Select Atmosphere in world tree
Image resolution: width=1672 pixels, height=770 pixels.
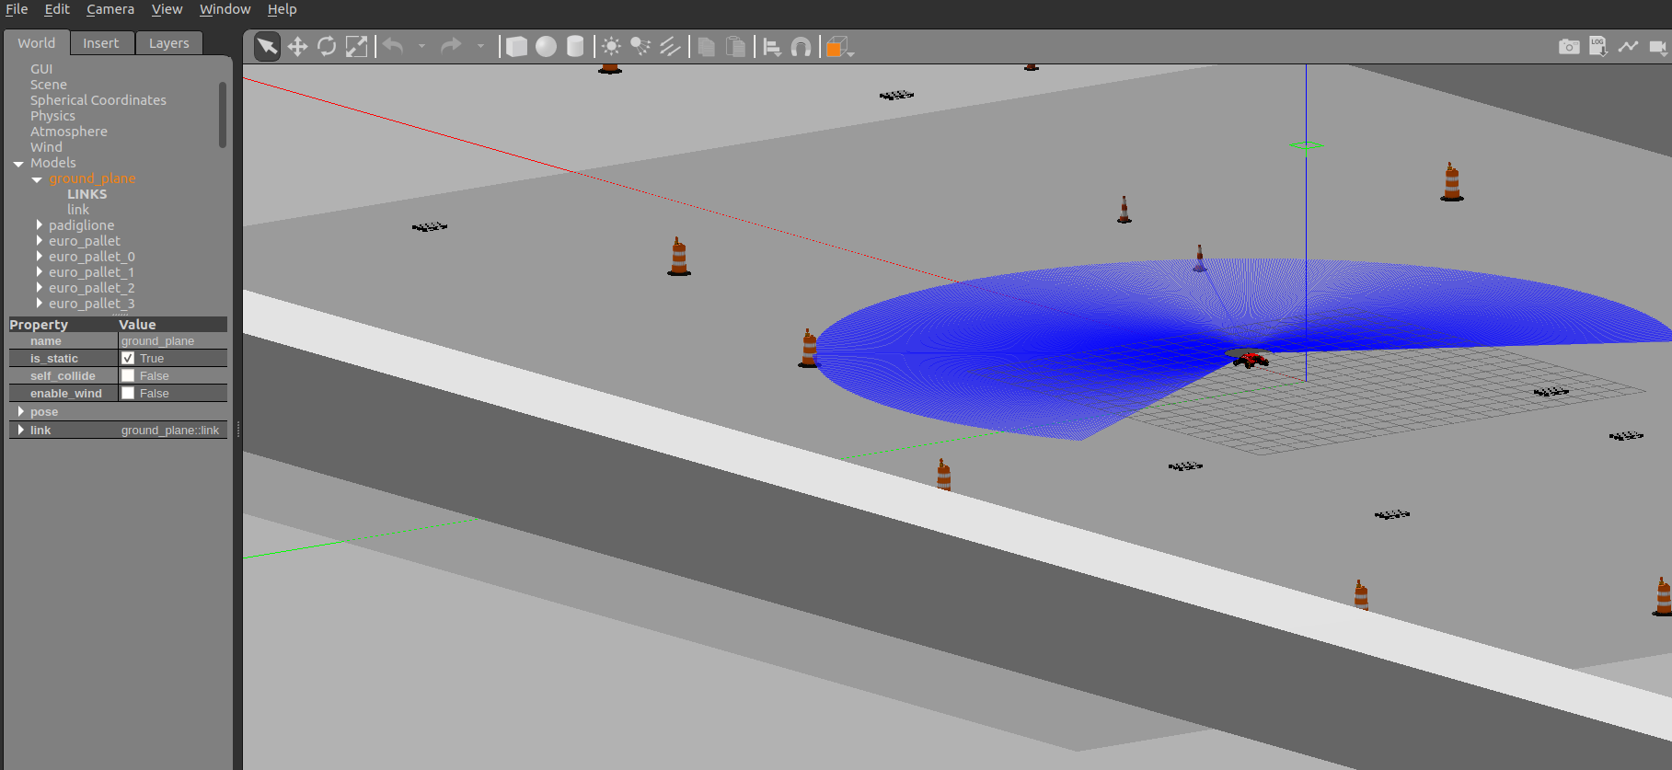(x=69, y=132)
